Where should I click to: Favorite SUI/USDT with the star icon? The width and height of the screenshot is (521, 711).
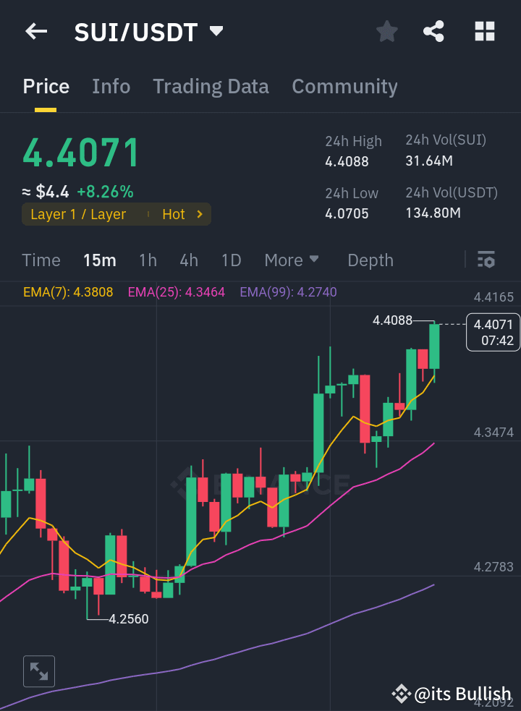coord(386,31)
